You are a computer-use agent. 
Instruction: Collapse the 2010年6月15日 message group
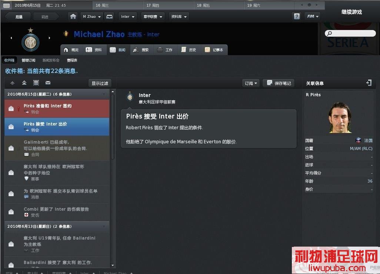point(104,94)
